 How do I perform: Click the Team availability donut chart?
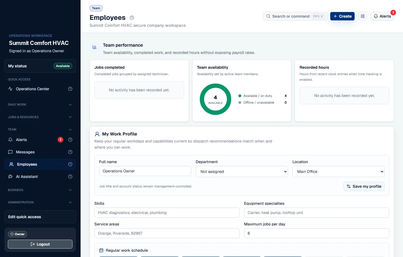[x=215, y=99]
